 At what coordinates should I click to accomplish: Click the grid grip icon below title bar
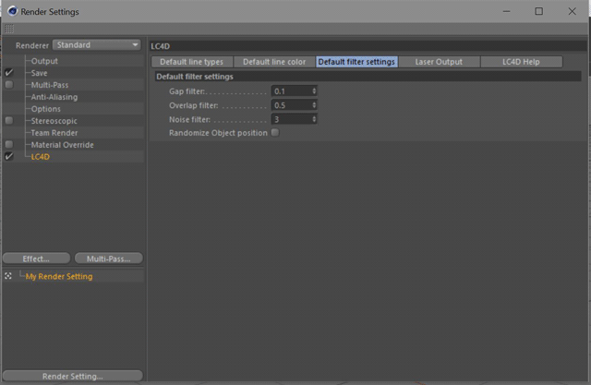[9, 29]
